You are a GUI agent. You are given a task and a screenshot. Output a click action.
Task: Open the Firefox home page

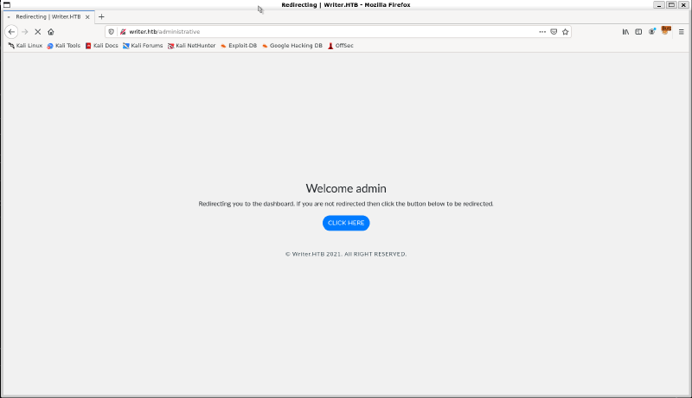(51, 31)
